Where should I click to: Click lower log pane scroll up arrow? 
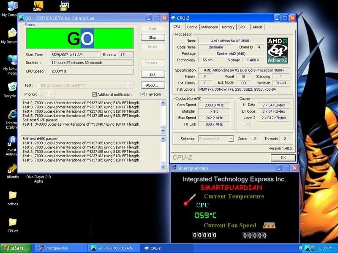163,139
